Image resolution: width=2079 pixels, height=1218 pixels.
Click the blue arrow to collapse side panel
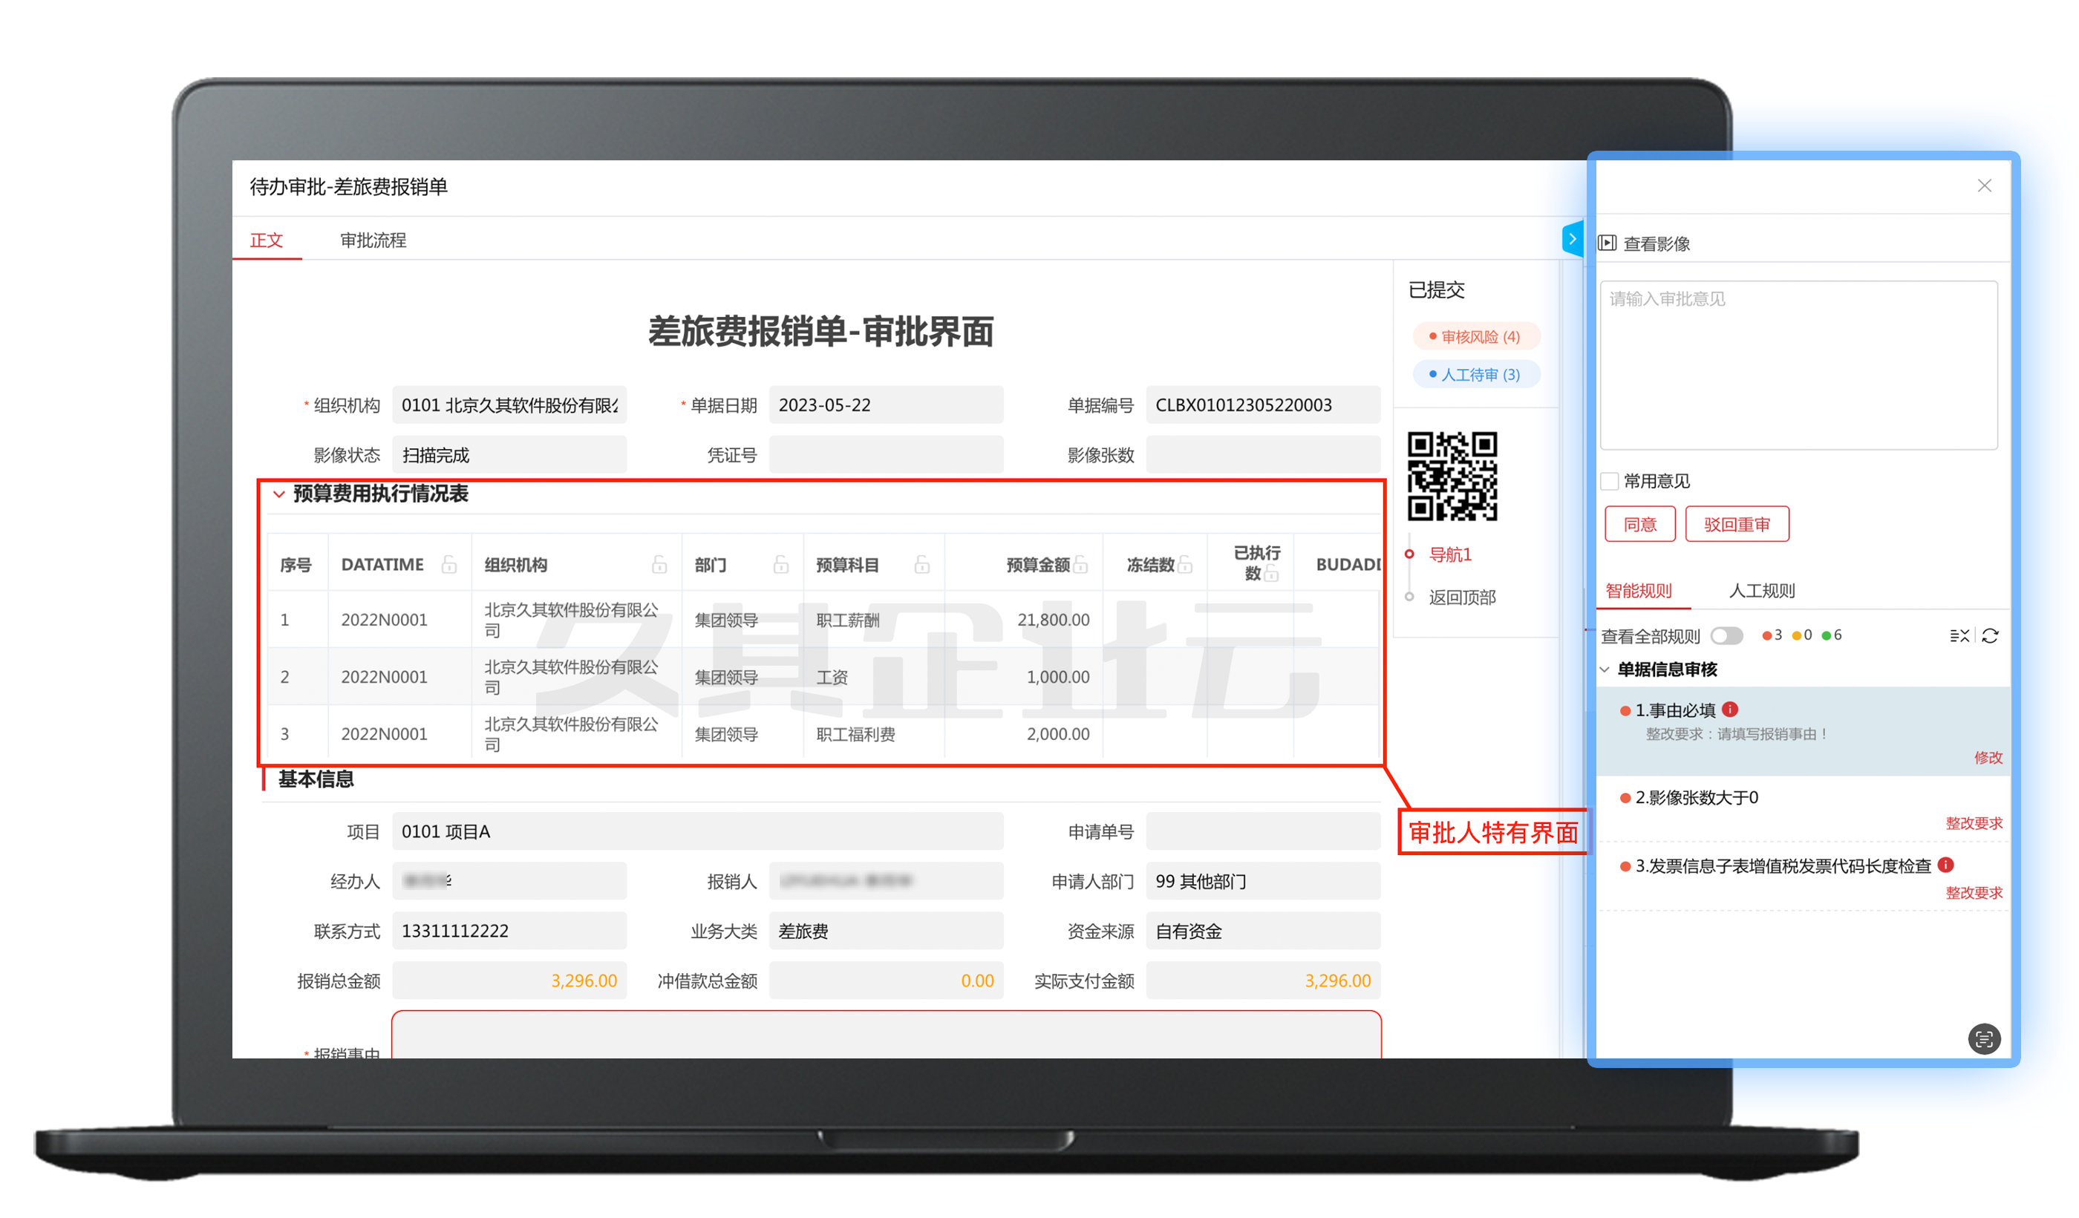[x=1572, y=239]
